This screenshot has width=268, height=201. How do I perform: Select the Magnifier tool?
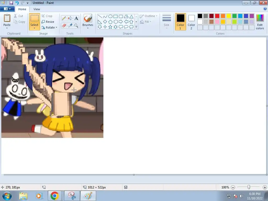tap(76, 26)
